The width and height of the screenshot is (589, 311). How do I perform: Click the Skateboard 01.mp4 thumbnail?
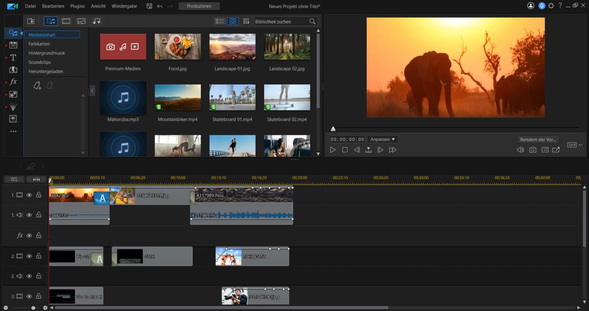[232, 97]
